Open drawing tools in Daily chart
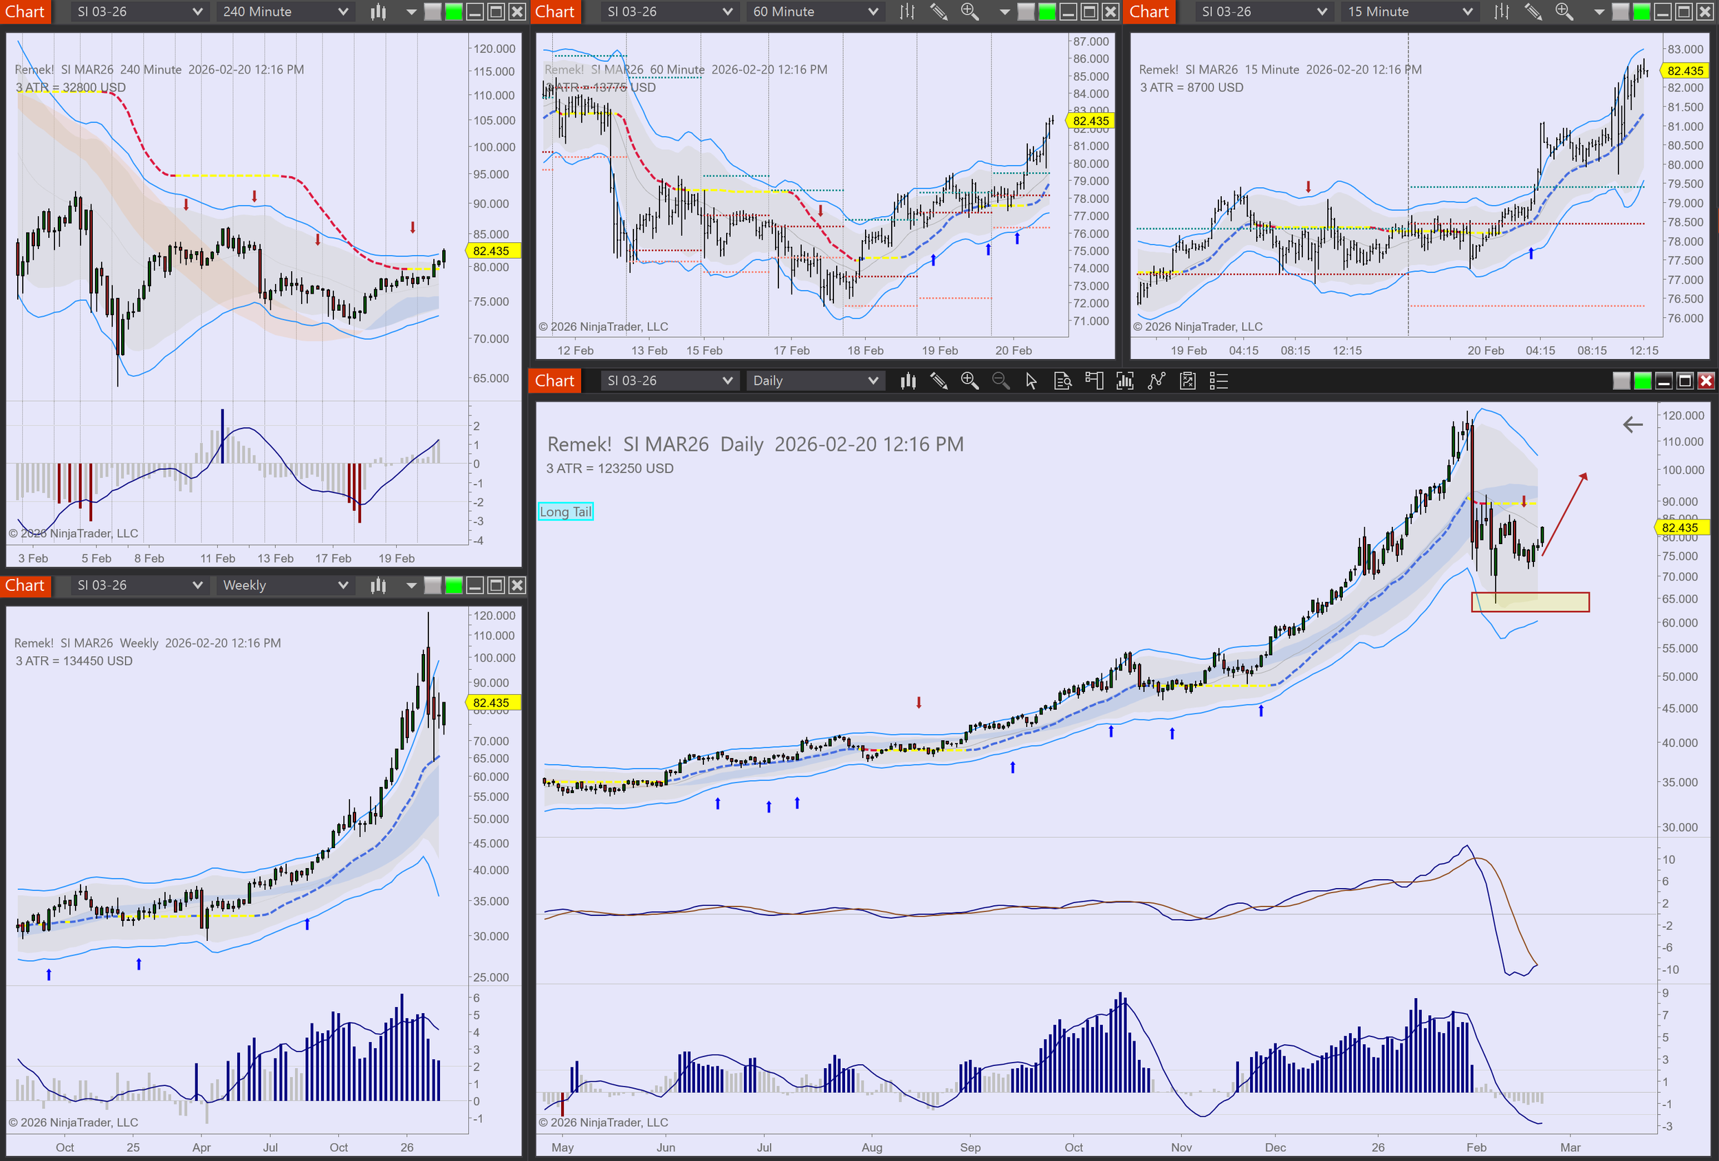Viewport: 1719px width, 1161px height. click(939, 381)
